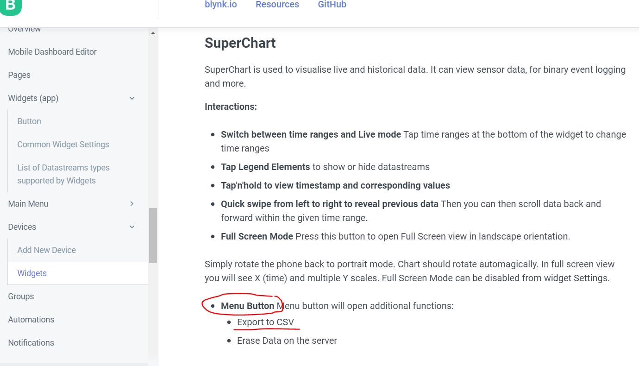This screenshot has width=639, height=366.
Task: Click the SuperChart section heading
Action: point(240,43)
